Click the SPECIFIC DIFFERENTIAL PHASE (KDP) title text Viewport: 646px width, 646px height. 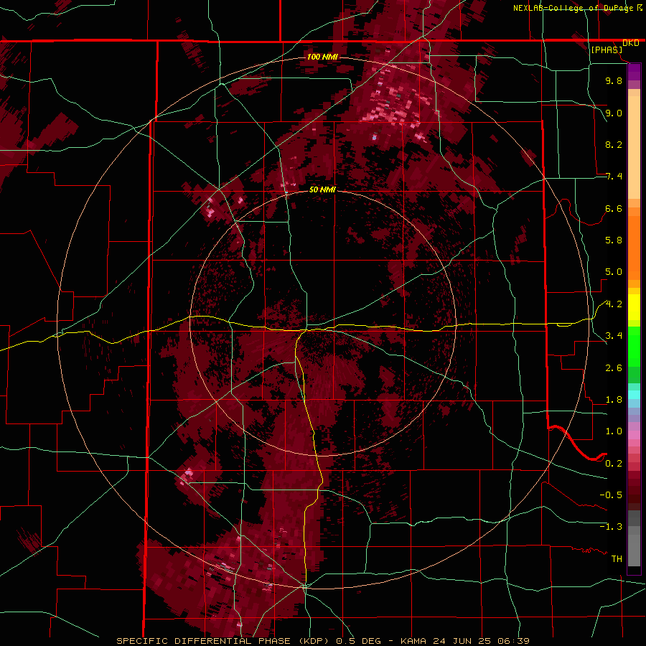pyautogui.click(x=223, y=641)
